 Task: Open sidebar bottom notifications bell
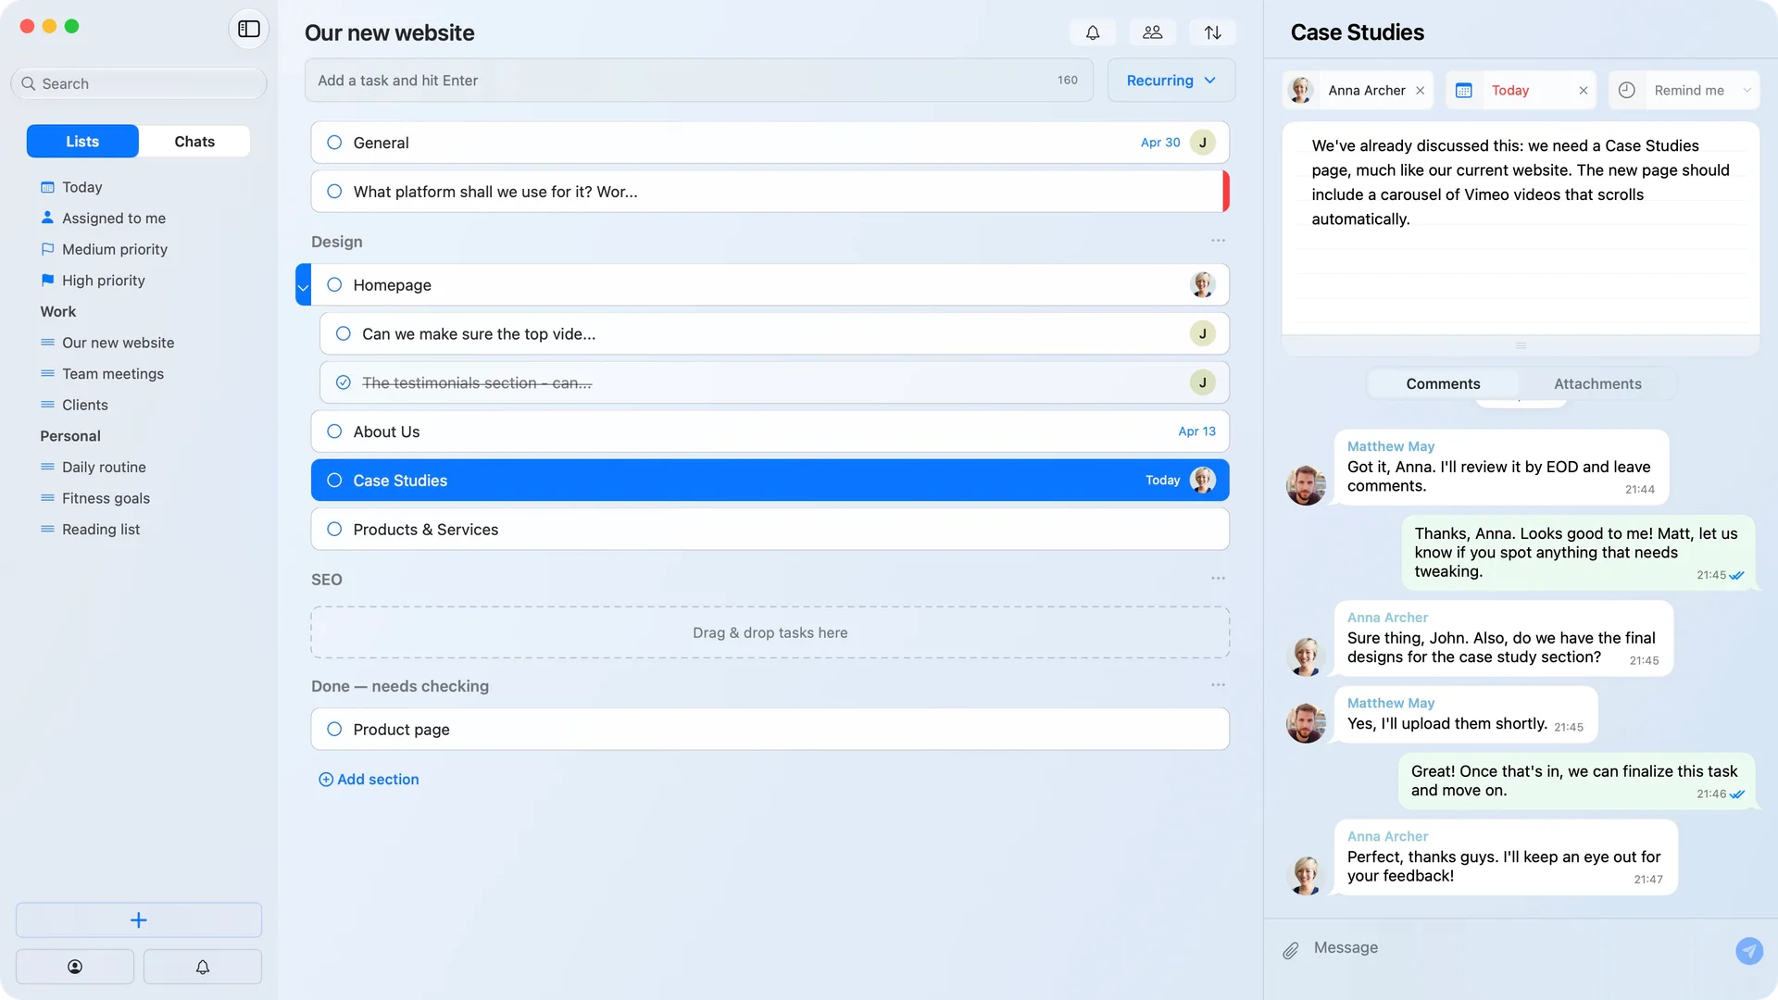tap(202, 967)
